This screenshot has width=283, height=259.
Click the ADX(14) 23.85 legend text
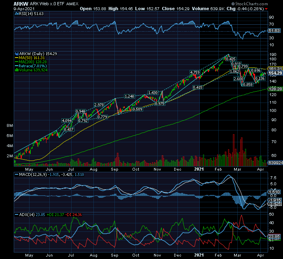(32, 215)
